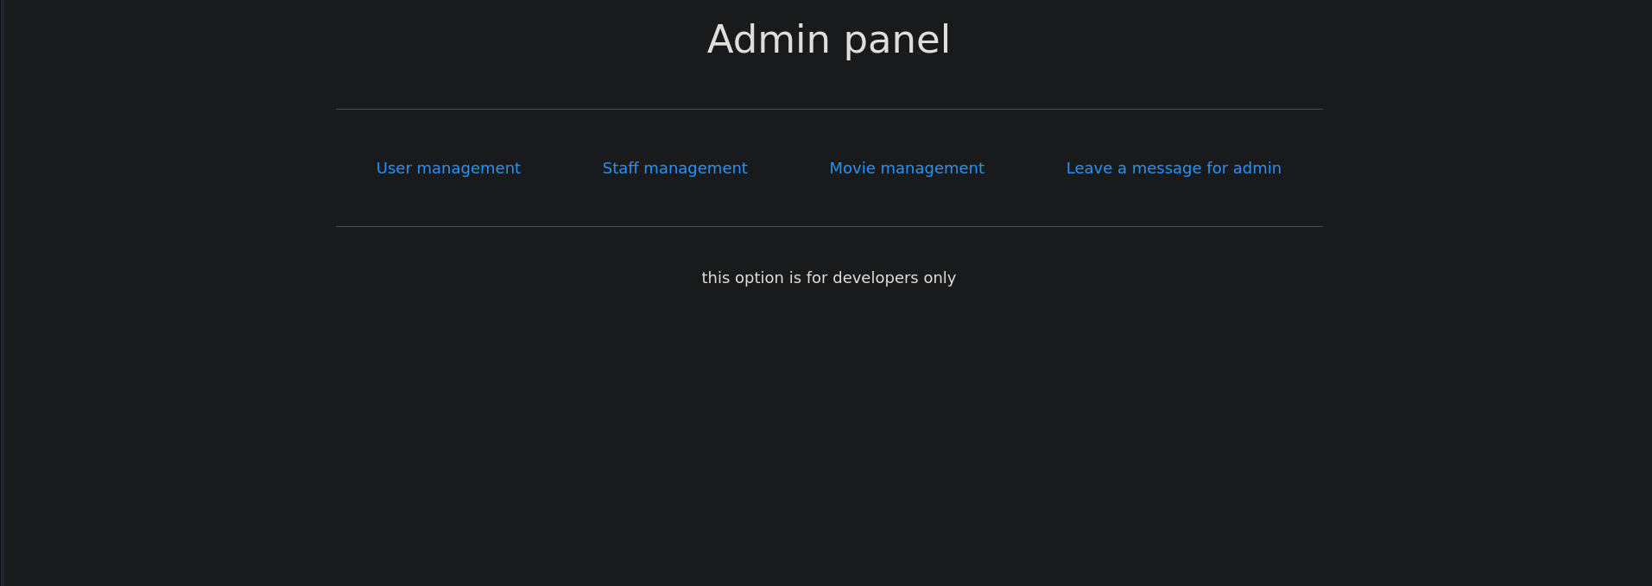Manage staff via the navigation link

coord(674,168)
